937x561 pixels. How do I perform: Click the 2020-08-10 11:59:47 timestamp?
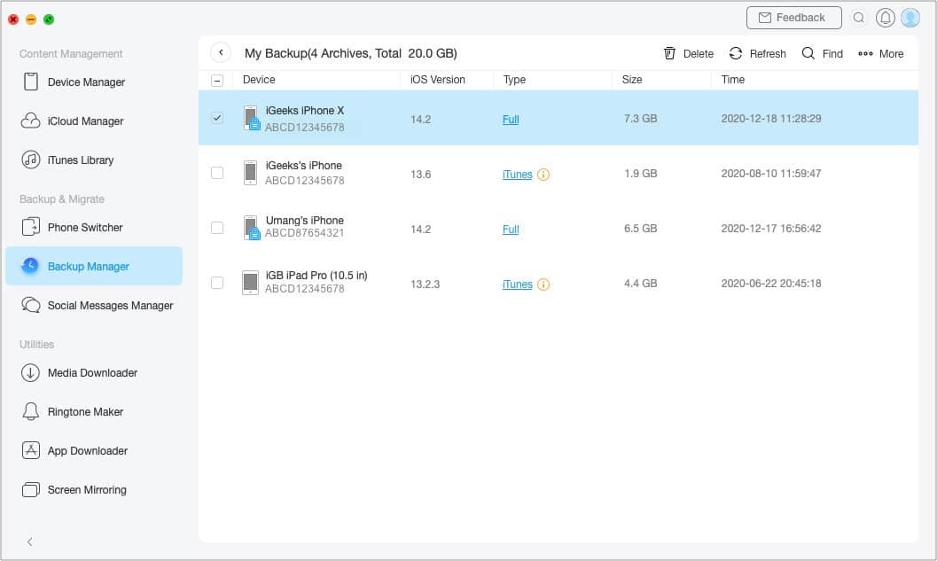[771, 173]
